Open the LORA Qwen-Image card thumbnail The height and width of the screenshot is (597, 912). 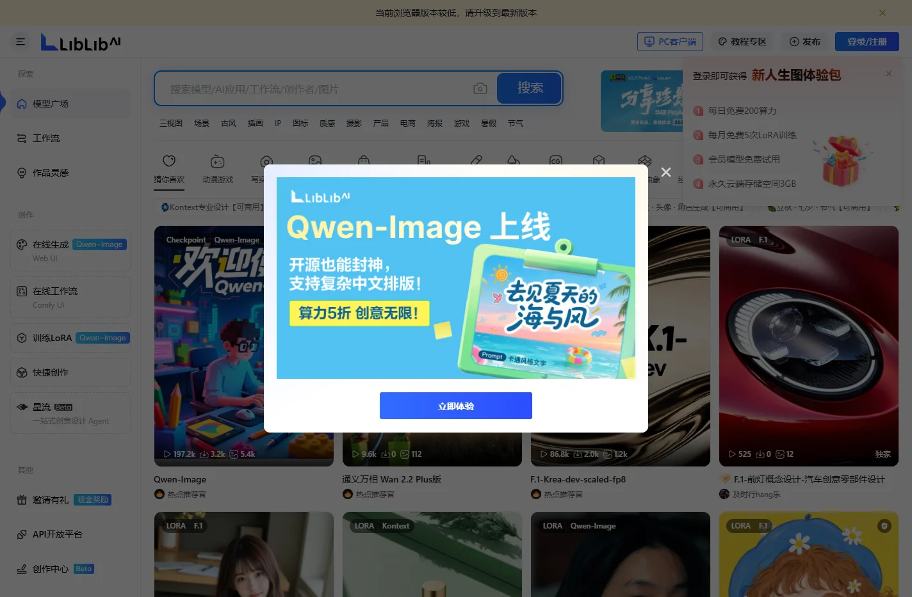pyautogui.click(x=621, y=554)
